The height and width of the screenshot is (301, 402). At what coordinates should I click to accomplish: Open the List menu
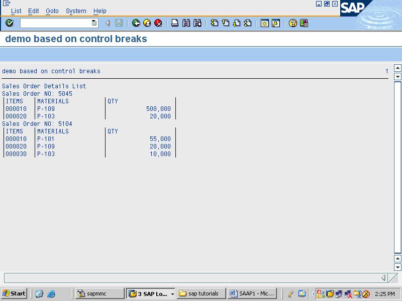(x=16, y=11)
